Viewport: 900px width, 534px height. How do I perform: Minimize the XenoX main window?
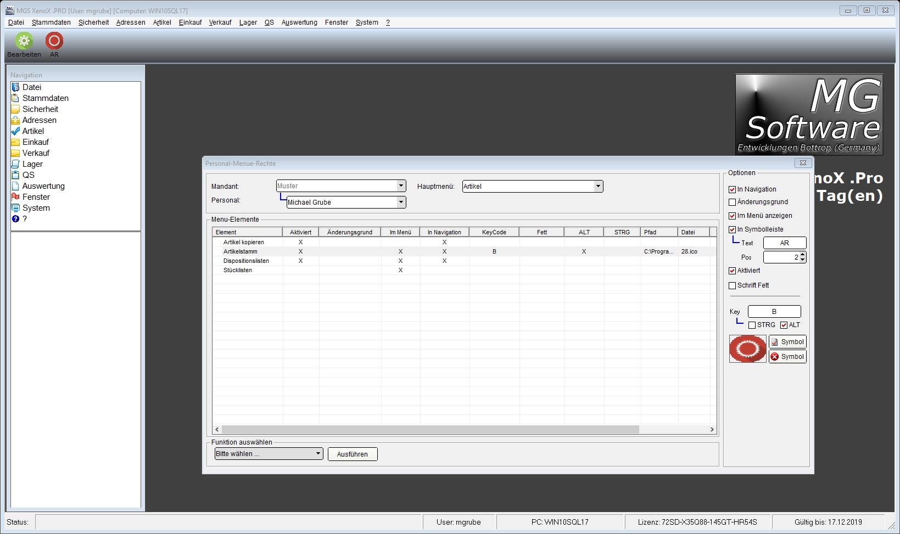pos(848,10)
